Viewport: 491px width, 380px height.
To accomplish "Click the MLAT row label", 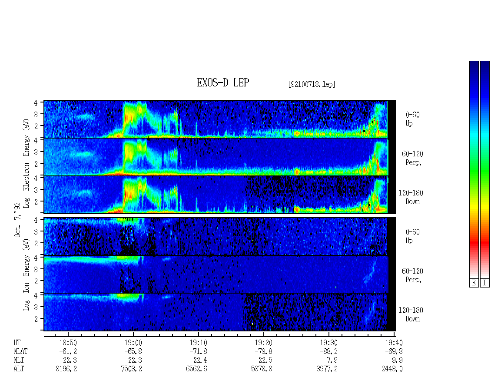I will point(20,351).
